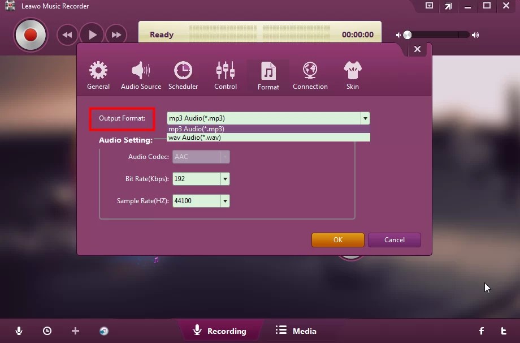Confirm settings with OK button
The height and width of the screenshot is (343, 520).
(337, 240)
